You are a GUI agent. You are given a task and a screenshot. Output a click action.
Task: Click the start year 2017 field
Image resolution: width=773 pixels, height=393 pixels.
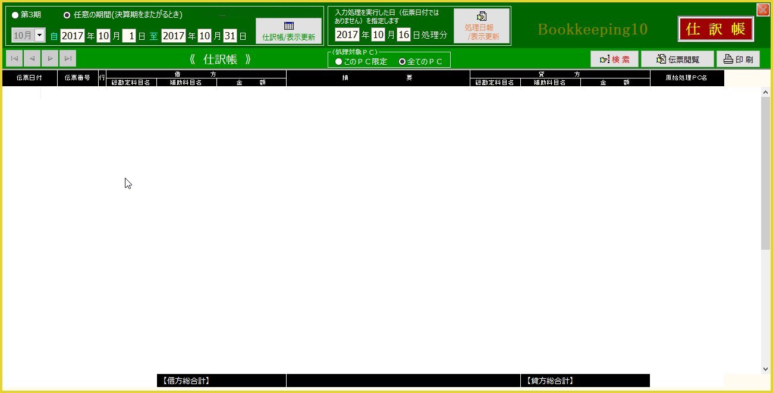point(73,36)
